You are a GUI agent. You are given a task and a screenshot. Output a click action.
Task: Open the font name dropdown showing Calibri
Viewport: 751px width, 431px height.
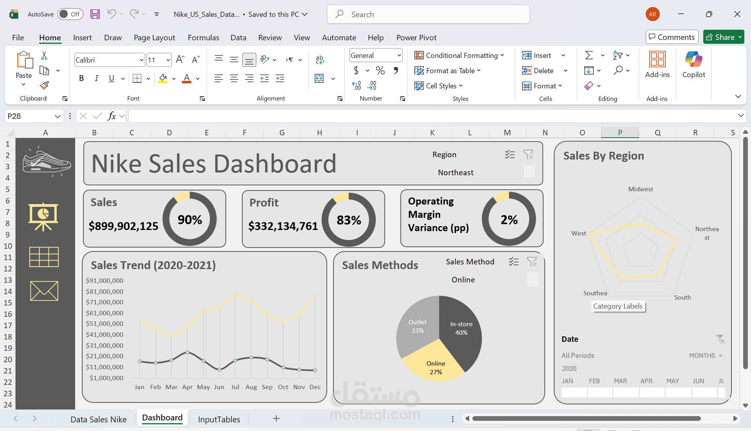click(x=142, y=60)
